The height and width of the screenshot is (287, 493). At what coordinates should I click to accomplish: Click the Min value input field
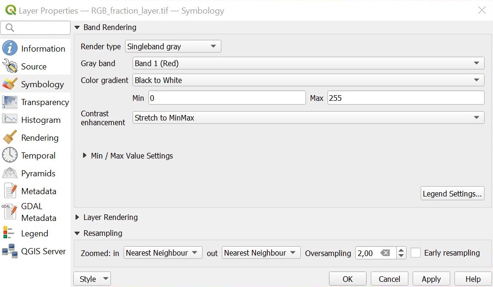coord(227,98)
